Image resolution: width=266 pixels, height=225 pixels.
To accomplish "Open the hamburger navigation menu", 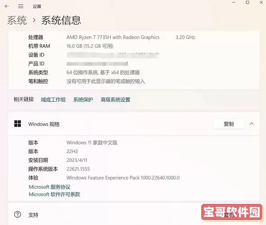I will pos(21,6).
